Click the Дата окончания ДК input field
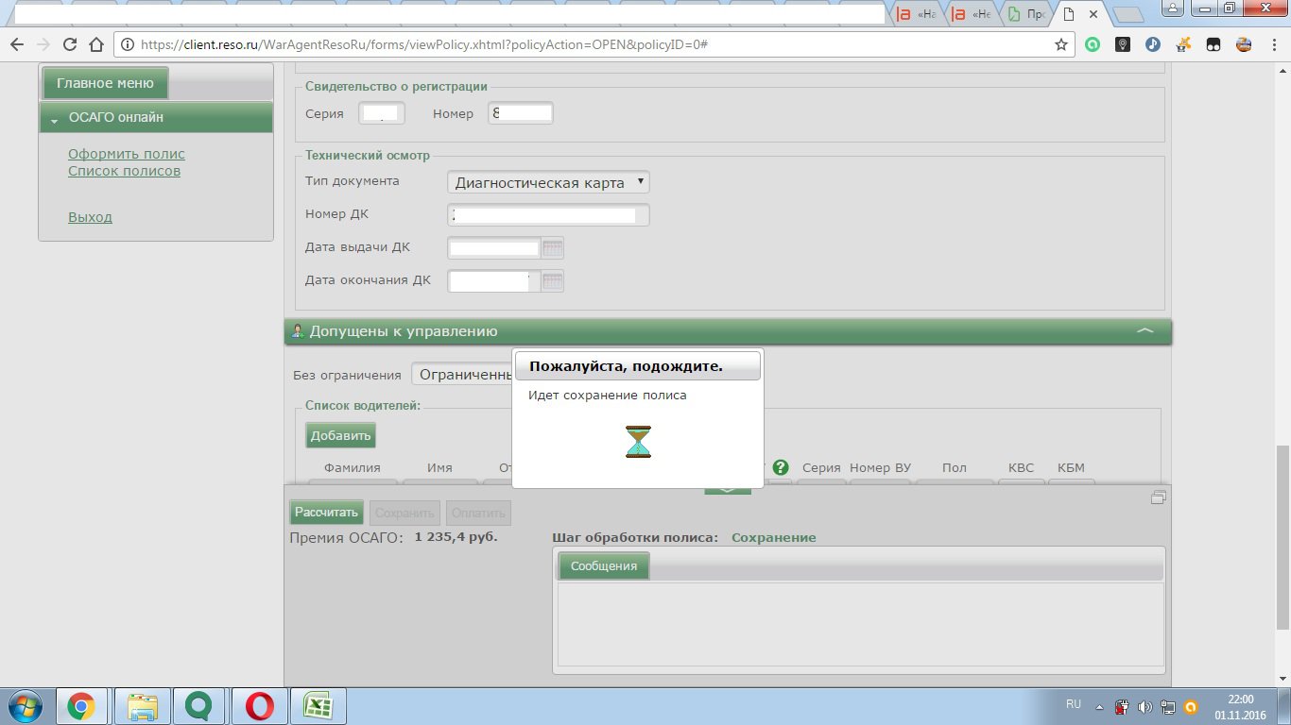This screenshot has width=1291, height=725. point(494,281)
